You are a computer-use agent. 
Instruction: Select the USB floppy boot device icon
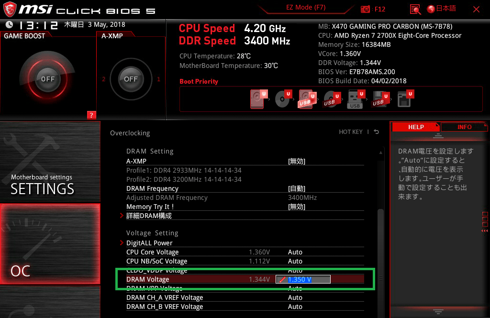[x=380, y=99]
